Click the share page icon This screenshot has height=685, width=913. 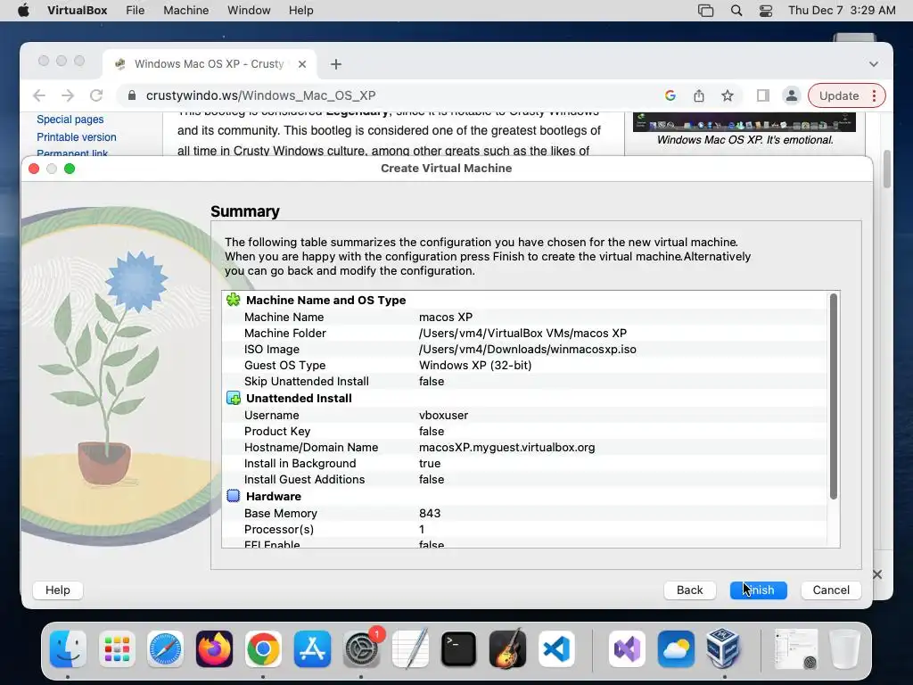pyautogui.click(x=699, y=95)
